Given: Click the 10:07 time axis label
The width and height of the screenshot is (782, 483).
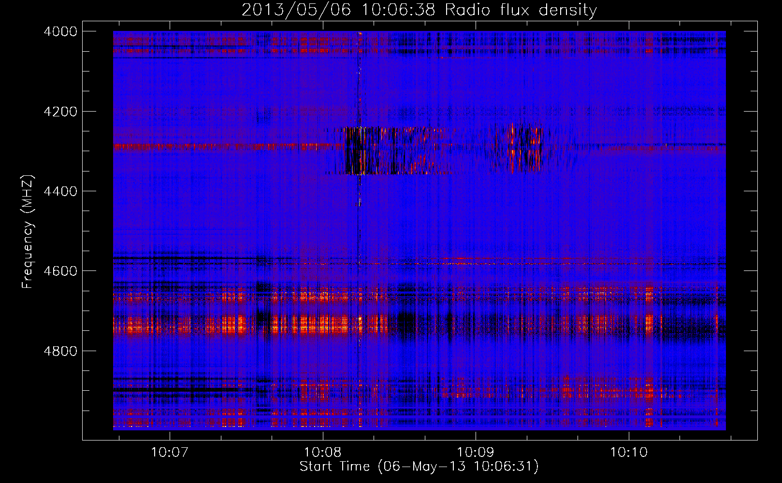Looking at the screenshot, I should (169, 453).
